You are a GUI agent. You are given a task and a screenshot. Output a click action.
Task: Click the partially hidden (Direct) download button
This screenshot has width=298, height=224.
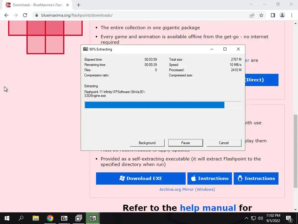pos(262,80)
